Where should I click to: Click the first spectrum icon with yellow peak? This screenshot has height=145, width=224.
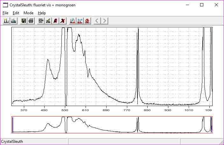[6, 21]
